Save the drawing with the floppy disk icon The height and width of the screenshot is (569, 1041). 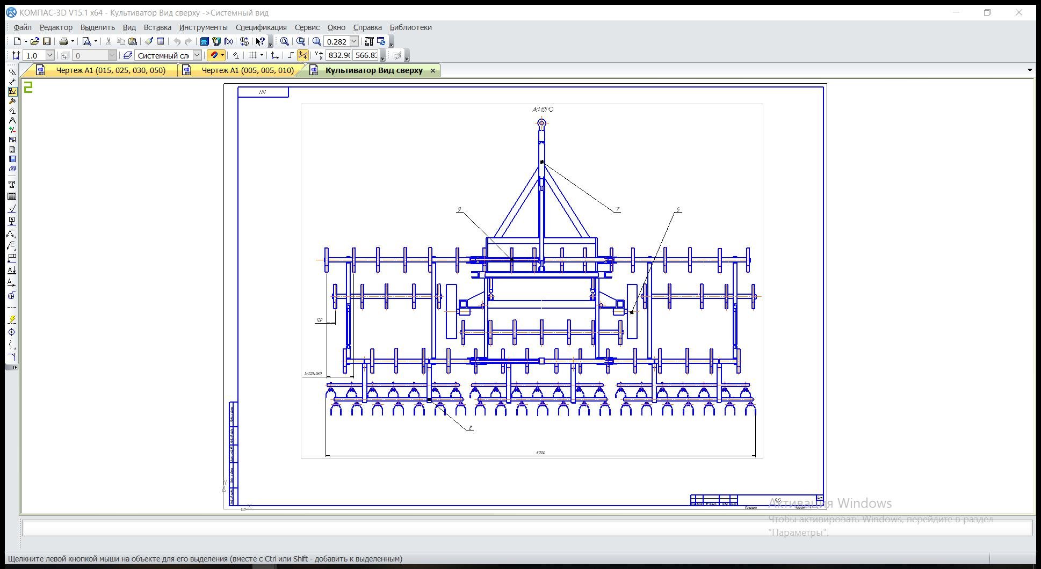(47, 41)
